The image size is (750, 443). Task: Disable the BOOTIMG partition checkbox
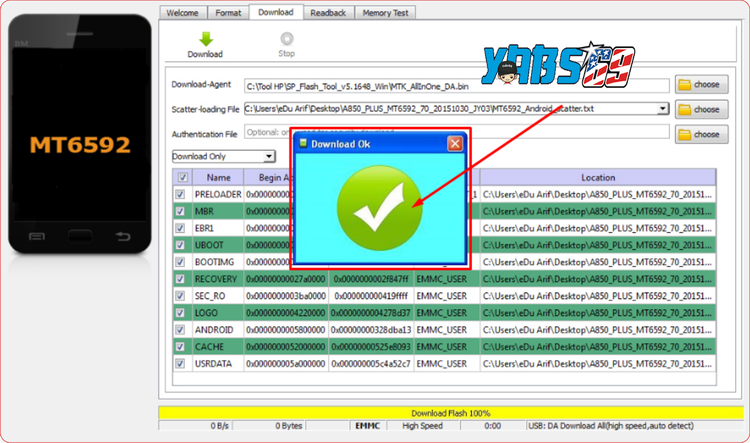coord(180,262)
